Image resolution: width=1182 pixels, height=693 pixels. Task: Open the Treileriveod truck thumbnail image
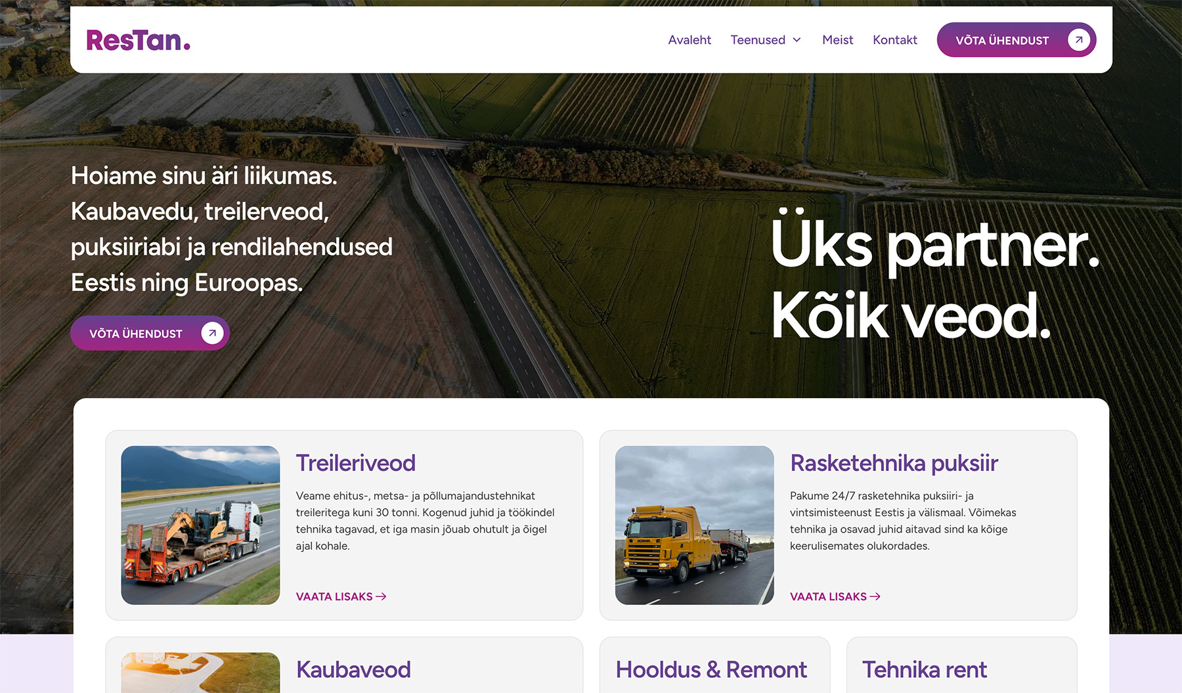click(x=200, y=525)
